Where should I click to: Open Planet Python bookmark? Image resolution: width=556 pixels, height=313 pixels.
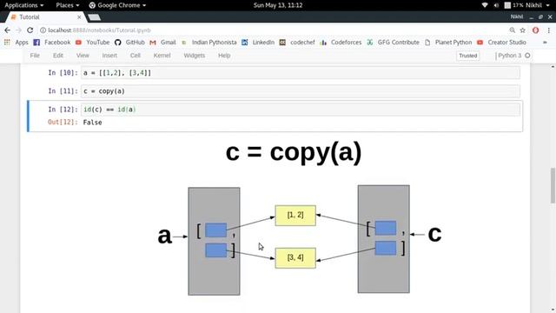(448, 43)
